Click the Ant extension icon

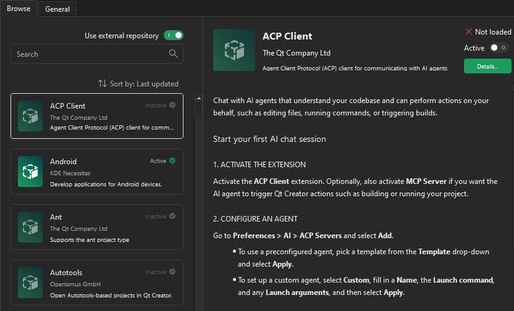[x=30, y=227]
